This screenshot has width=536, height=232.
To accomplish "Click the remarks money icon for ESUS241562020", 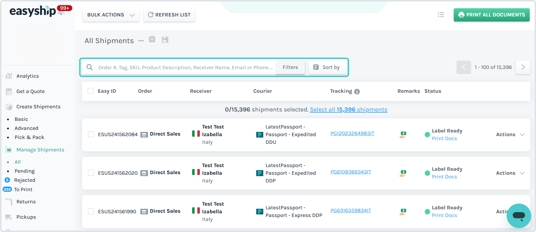I will pyautogui.click(x=403, y=173).
